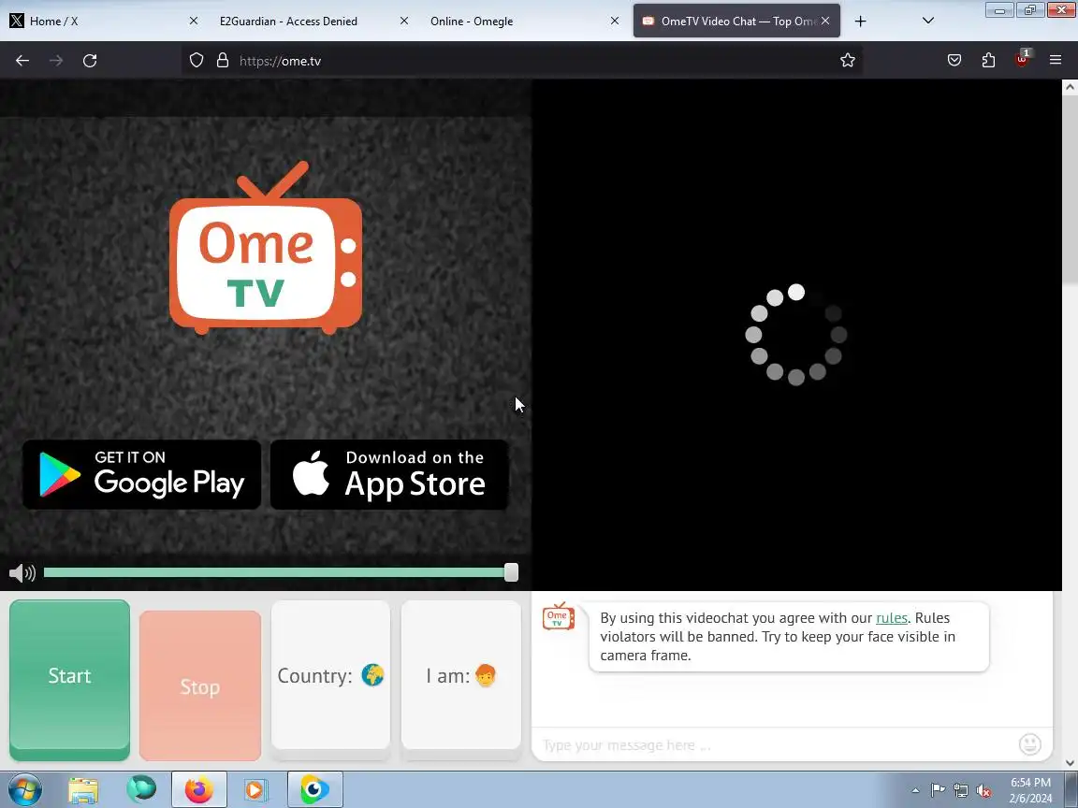
Task: Click the Firefox taskbar icon
Action: point(198,790)
